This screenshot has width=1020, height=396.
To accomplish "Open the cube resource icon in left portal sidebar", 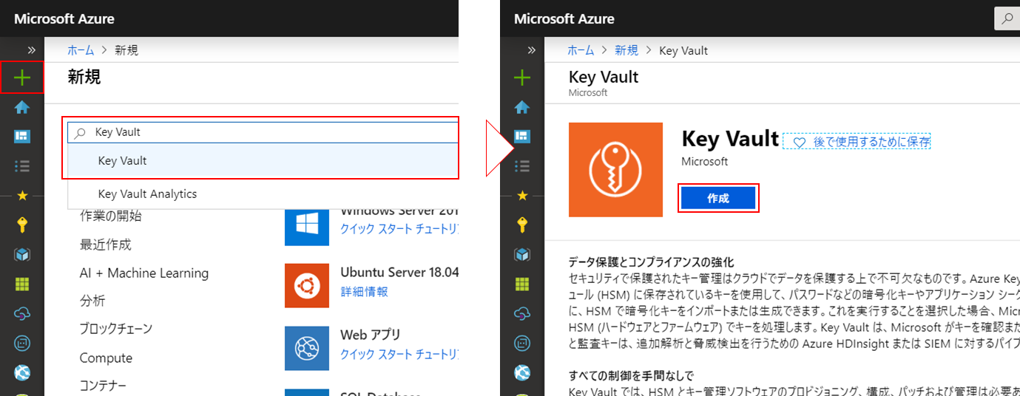I will 22,254.
